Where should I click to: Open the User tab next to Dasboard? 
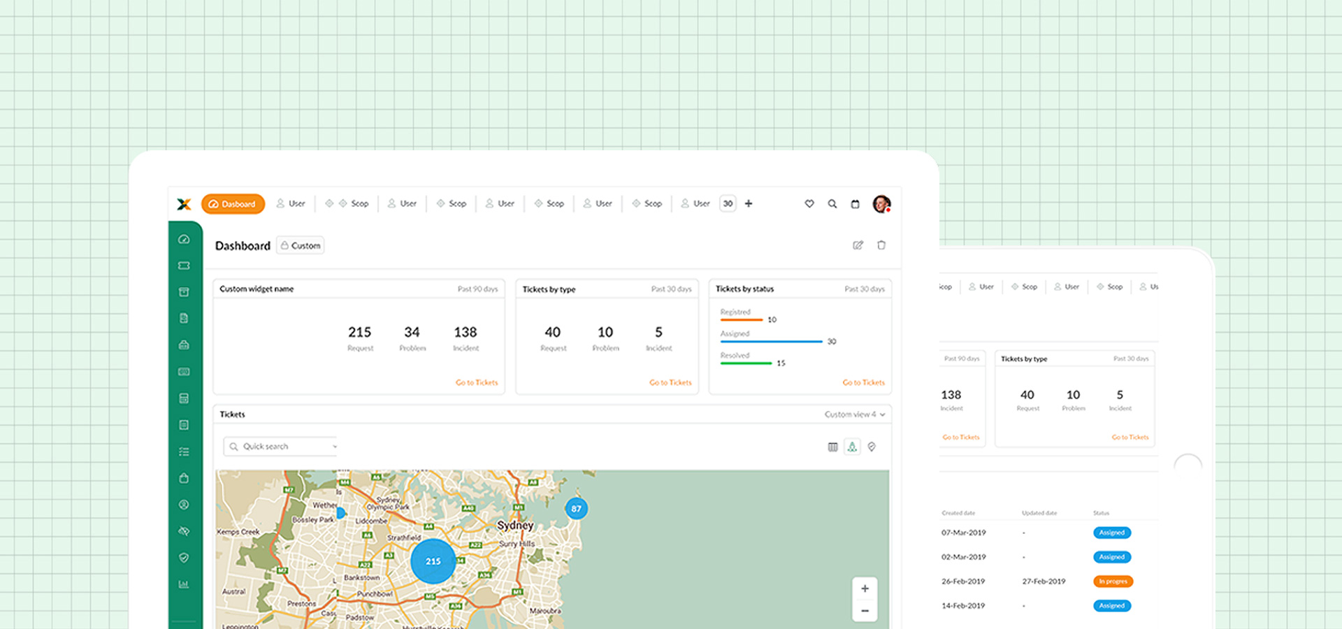[x=291, y=203]
